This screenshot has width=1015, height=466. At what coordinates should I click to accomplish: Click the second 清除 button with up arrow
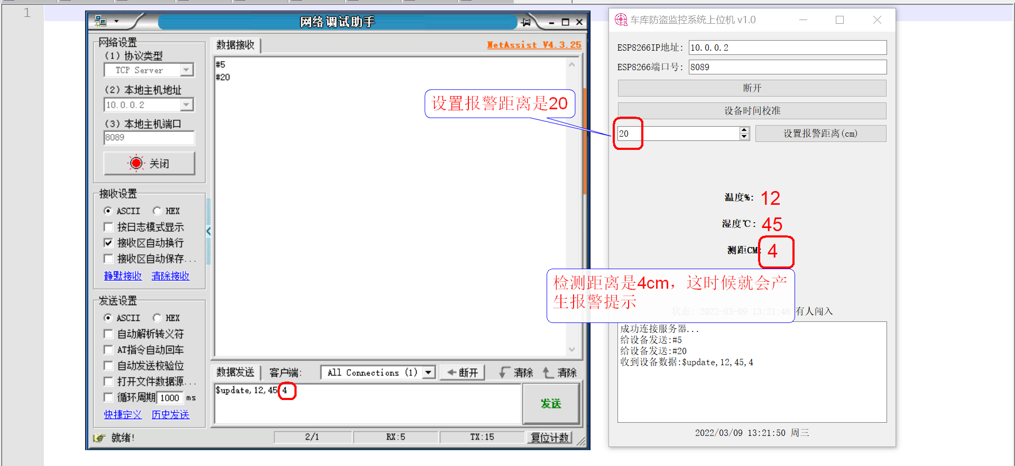point(560,373)
